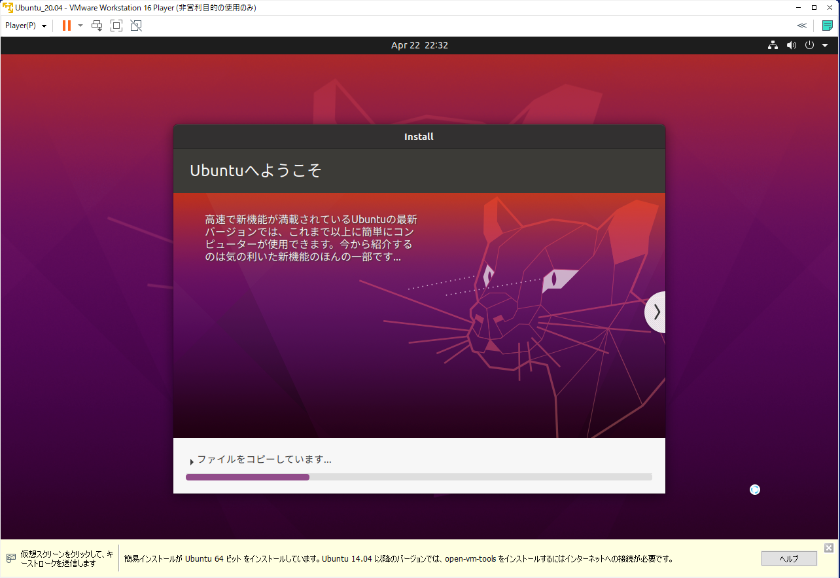Click the round blue icon on the Ubuntu desktop
The image size is (840, 578).
coord(755,489)
